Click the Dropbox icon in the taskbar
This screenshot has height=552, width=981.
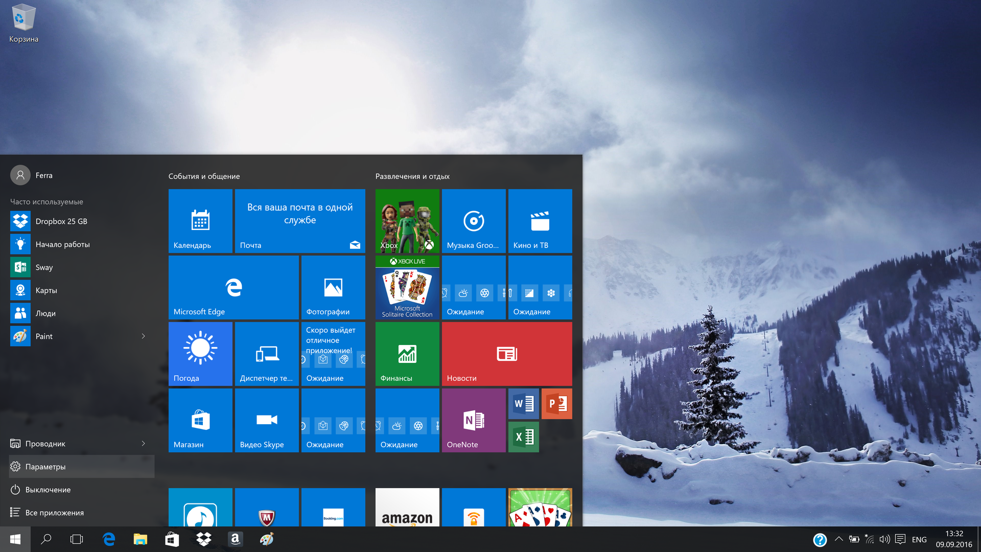pyautogui.click(x=204, y=539)
